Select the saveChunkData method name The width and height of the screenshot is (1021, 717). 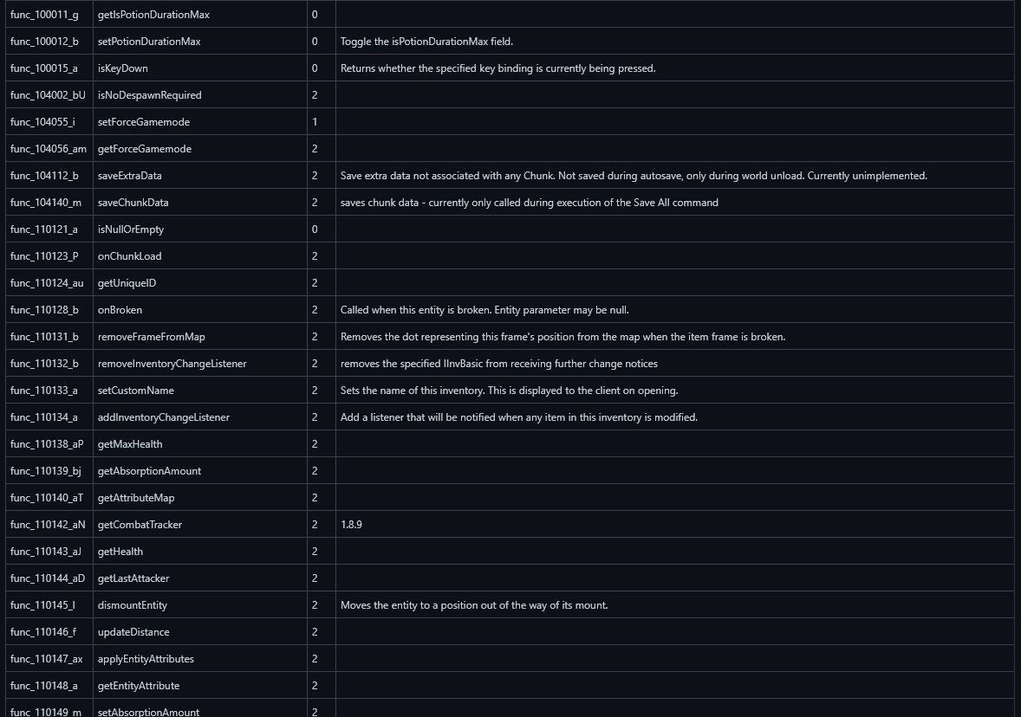tap(133, 203)
